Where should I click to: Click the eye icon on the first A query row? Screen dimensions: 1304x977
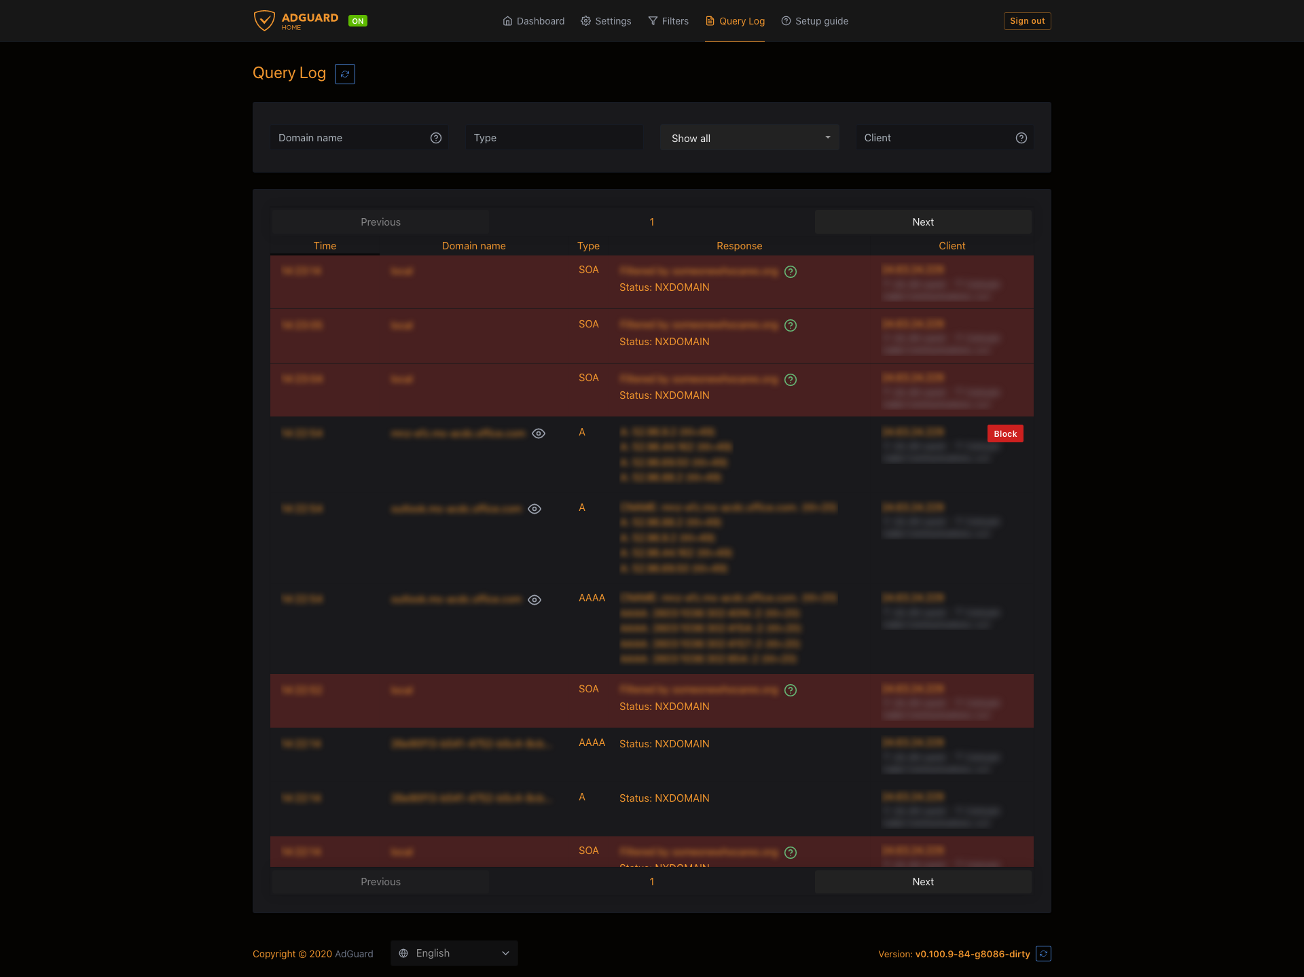539,433
